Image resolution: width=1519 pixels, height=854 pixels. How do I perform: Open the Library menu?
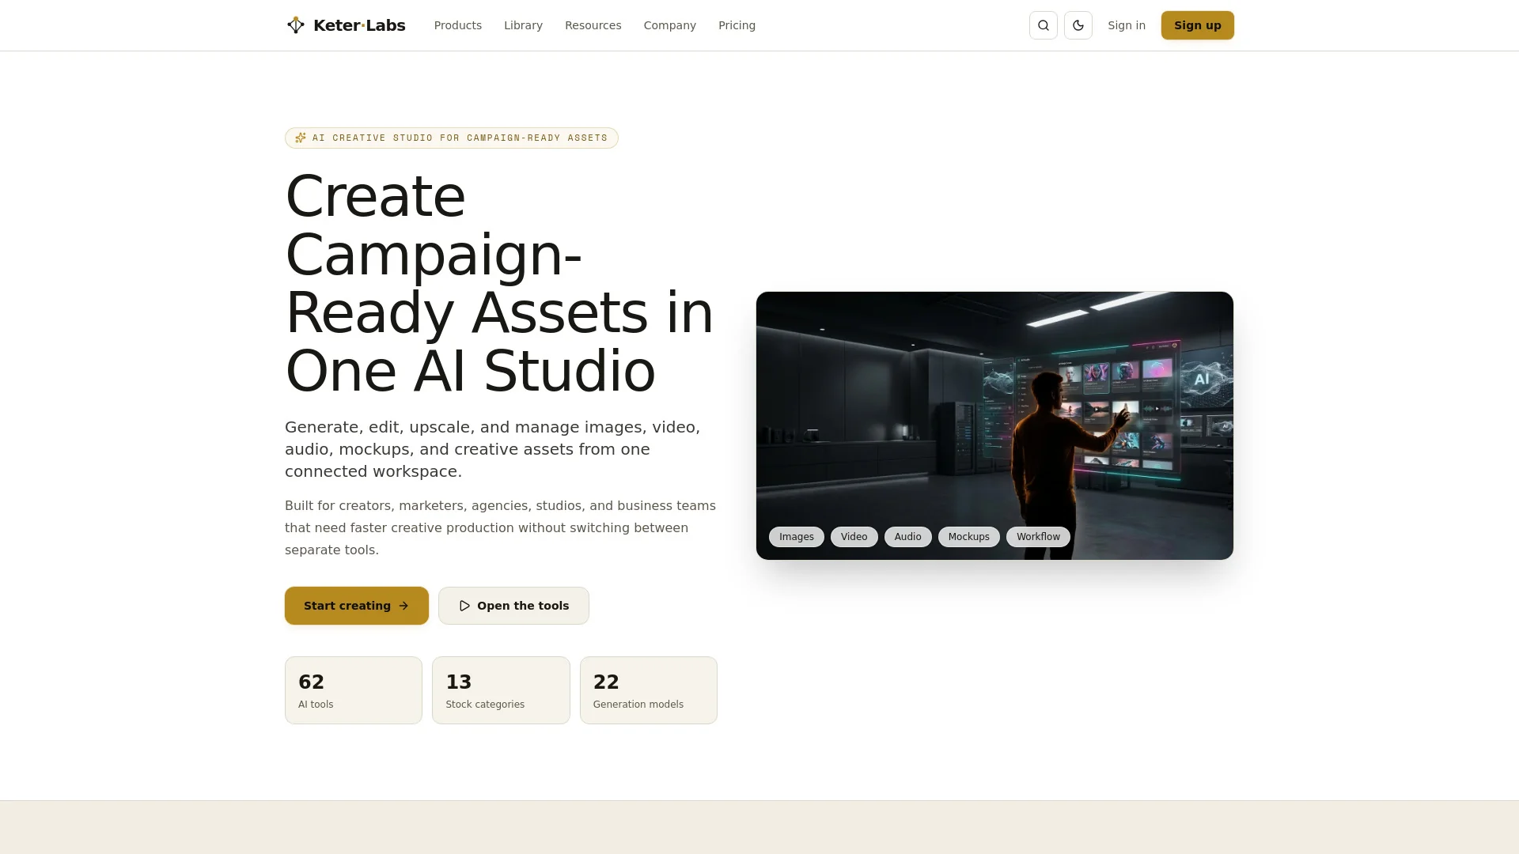click(523, 25)
